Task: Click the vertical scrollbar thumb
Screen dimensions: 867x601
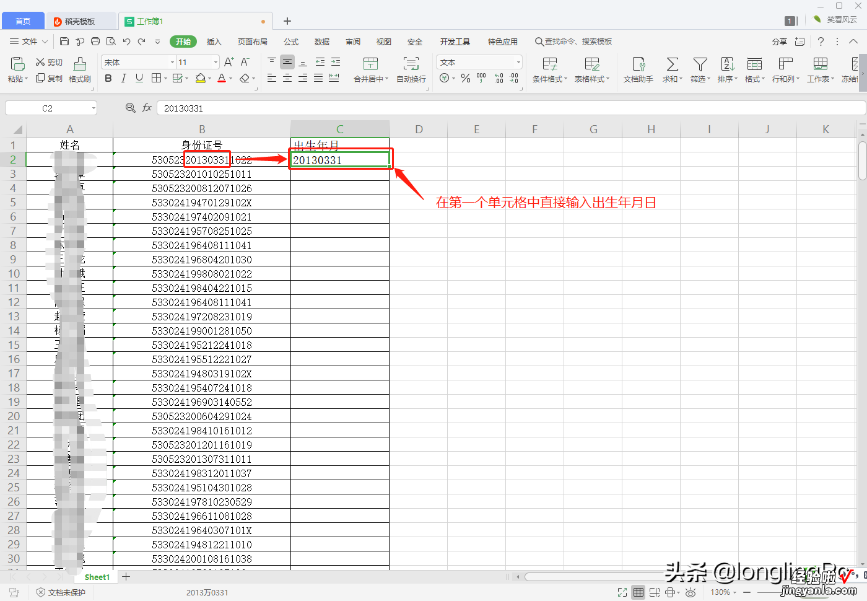Action: (863, 160)
